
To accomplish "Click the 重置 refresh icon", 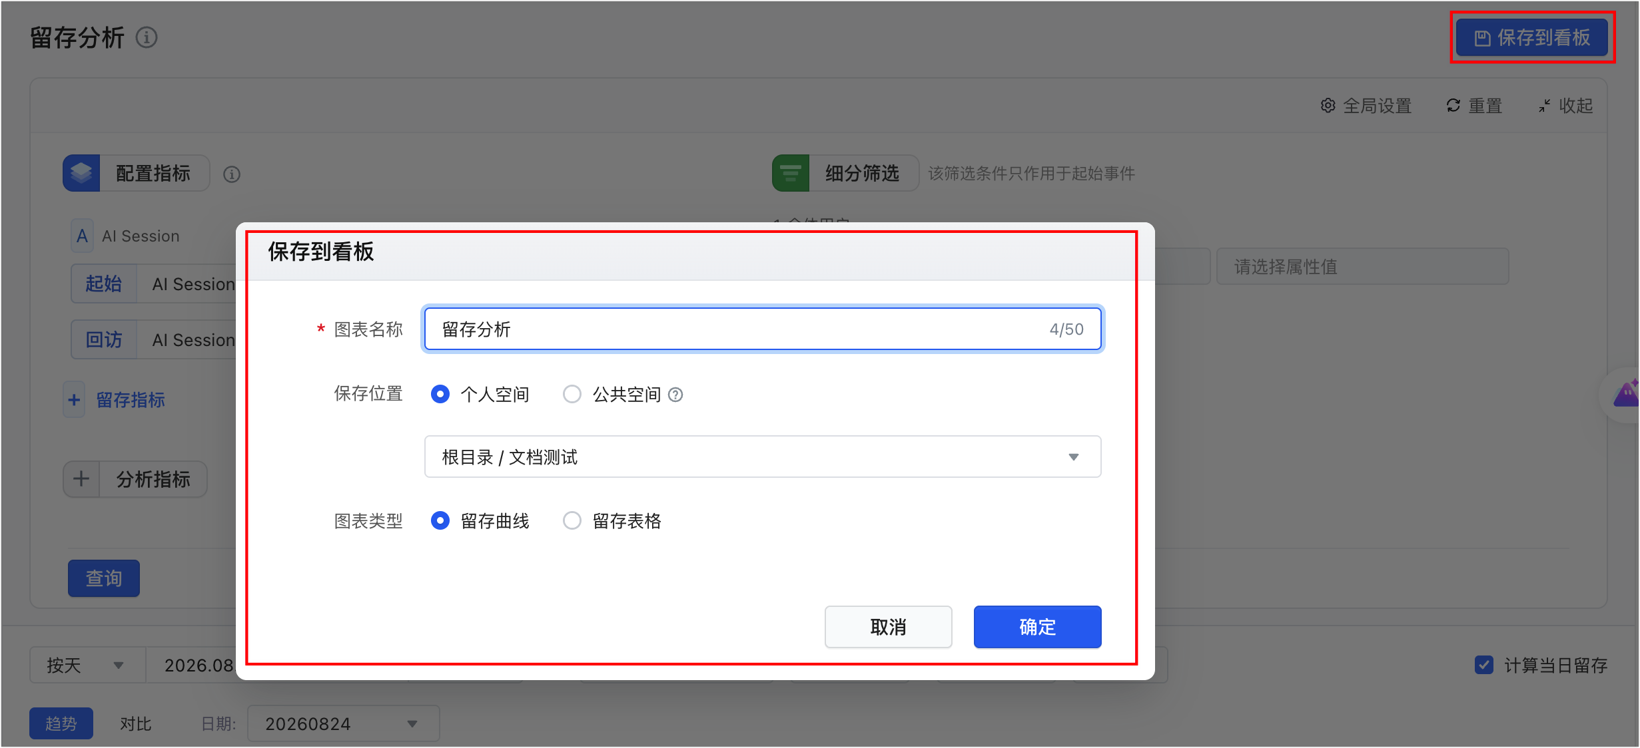I will [1453, 106].
